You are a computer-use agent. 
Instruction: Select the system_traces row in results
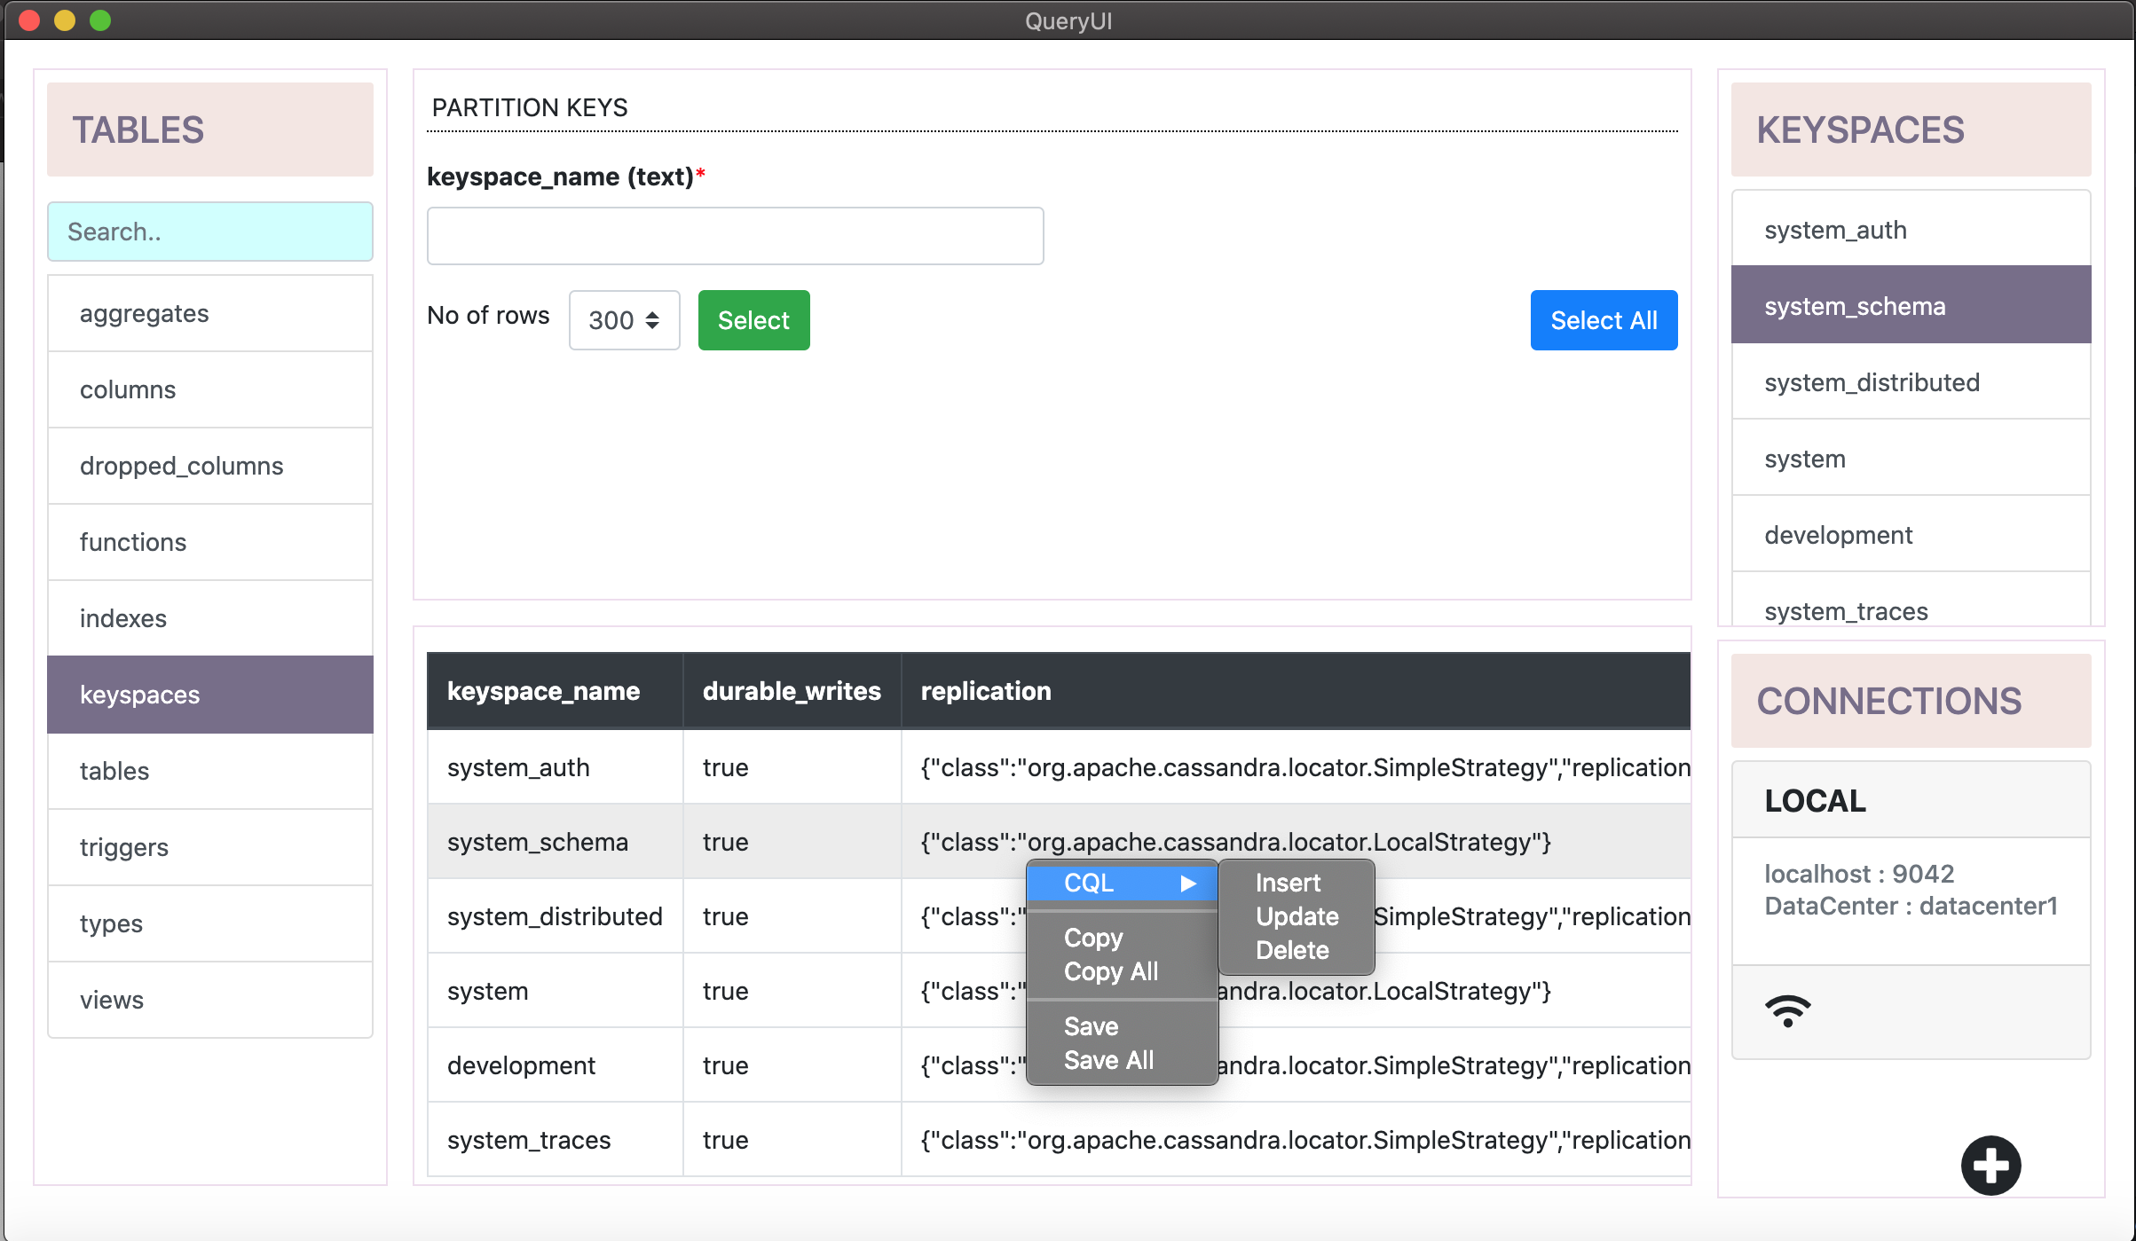point(529,1139)
